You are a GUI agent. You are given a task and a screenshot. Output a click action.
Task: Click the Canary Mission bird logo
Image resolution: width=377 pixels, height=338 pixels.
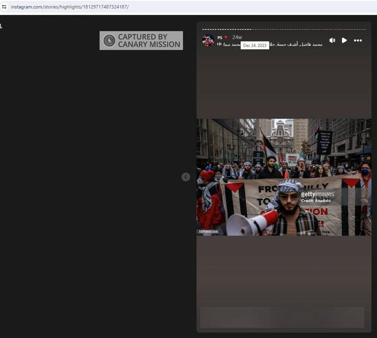(x=109, y=40)
